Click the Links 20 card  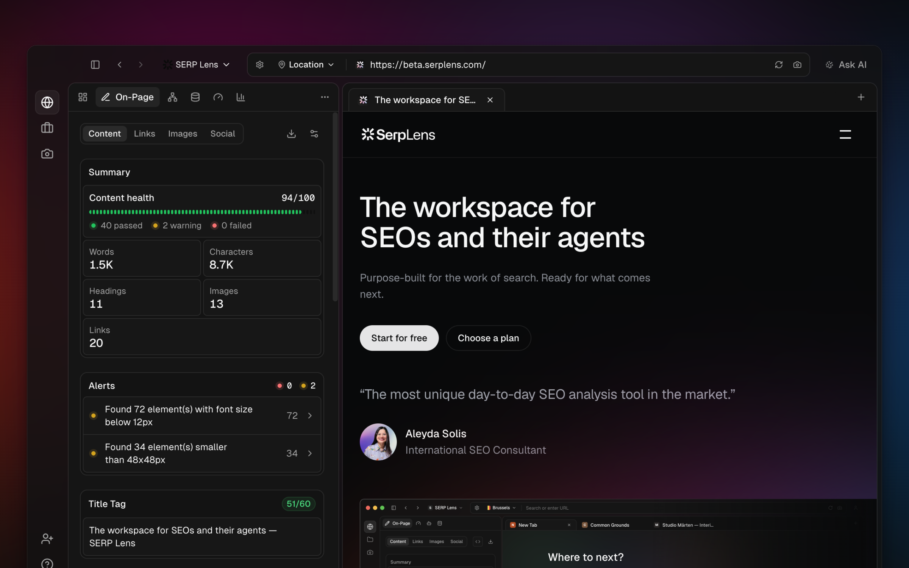point(202,337)
